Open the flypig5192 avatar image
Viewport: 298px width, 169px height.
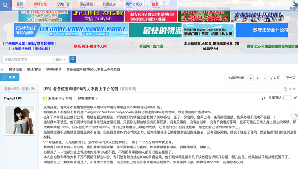point(20,120)
